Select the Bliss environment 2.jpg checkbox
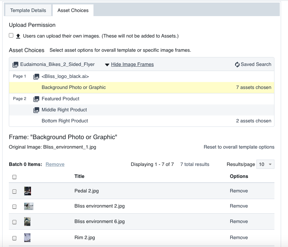Image resolution: width=288 pixels, height=247 pixels. (x=14, y=207)
